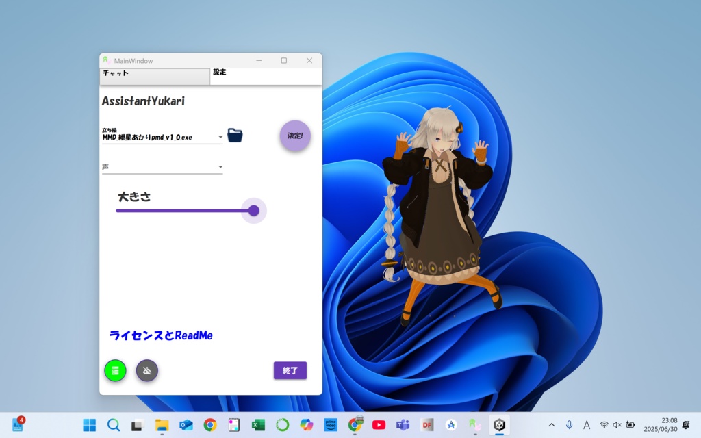Viewport: 701px width, 438px height.
Task: Click the gray cloud-off round button
Action: [x=147, y=370]
